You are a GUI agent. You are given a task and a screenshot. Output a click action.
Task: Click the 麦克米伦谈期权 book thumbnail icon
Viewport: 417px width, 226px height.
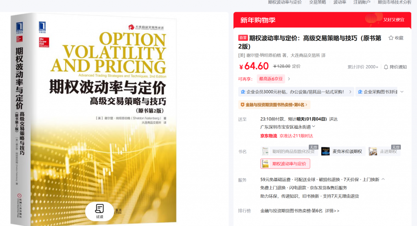(x=325, y=151)
